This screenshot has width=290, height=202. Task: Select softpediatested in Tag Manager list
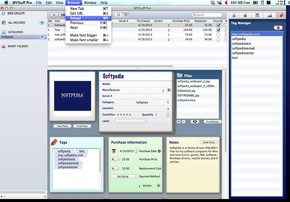(x=257, y=48)
